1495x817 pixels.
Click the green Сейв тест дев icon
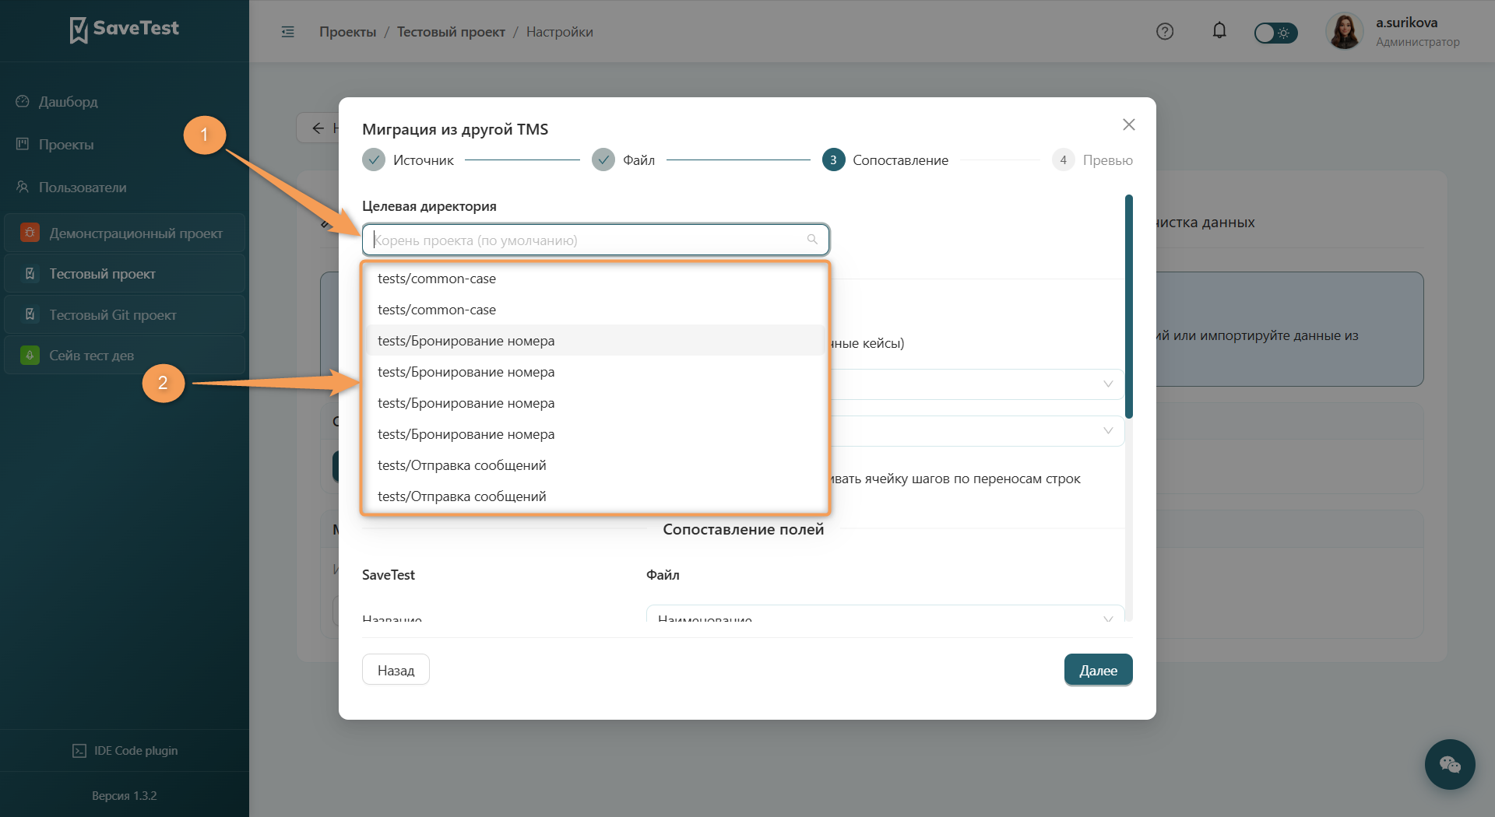[x=30, y=356]
